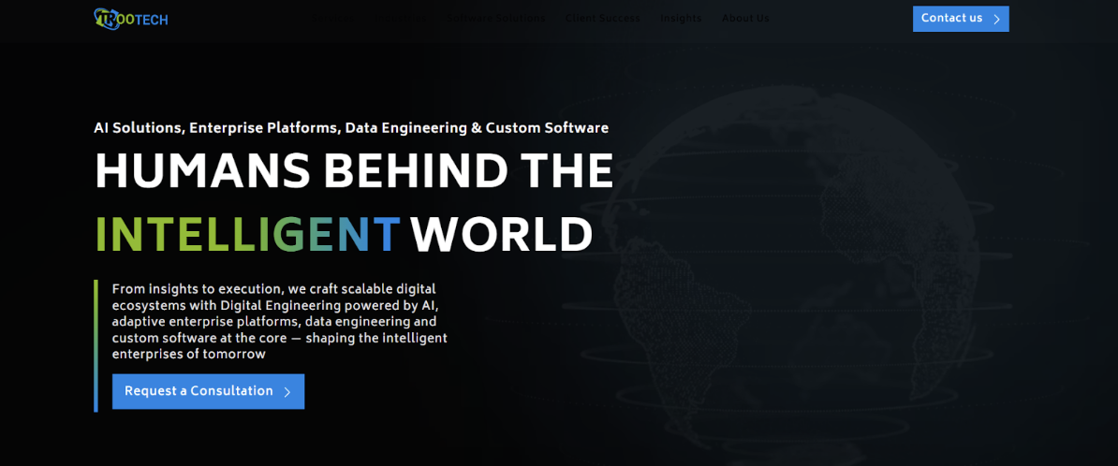Click the white word WORLD in headline
The height and width of the screenshot is (466, 1118).
[x=502, y=235]
